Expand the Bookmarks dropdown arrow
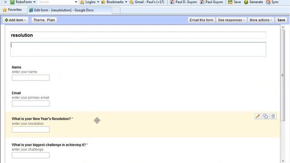Image resolution: width=290 pixels, height=163 pixels. pyautogui.click(x=126, y=2)
